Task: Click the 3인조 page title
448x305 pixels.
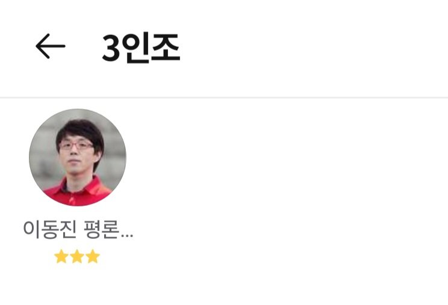Action: (141, 48)
